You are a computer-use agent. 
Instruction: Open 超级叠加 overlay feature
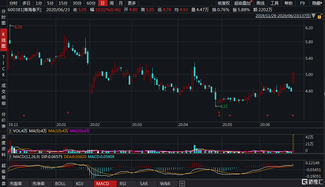tap(242, 3)
